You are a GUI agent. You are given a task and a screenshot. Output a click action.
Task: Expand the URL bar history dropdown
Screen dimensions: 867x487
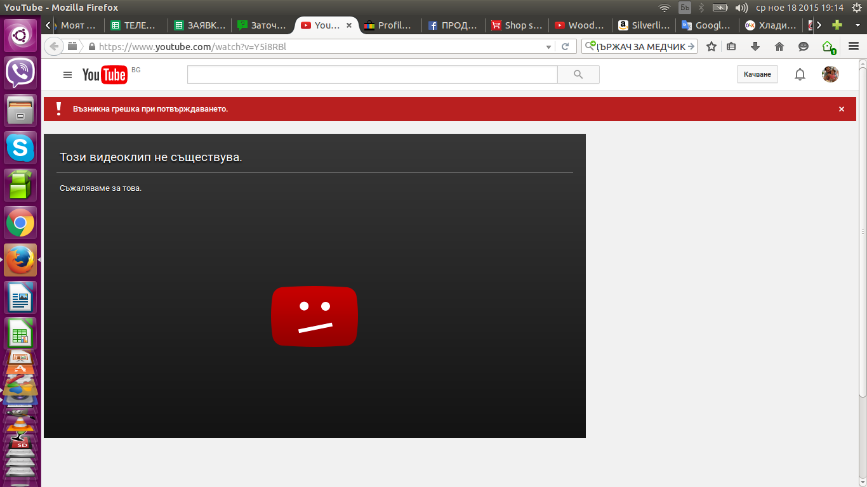pyautogui.click(x=549, y=47)
